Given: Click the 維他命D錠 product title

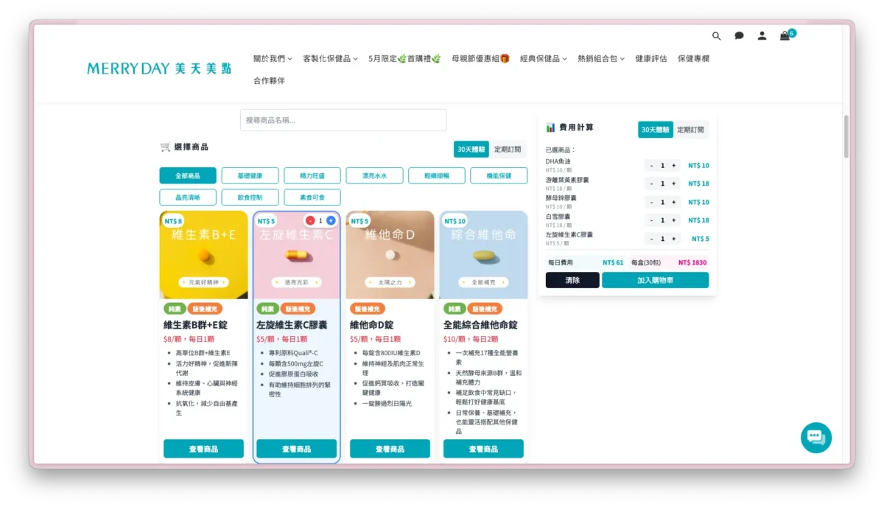Looking at the screenshot, I should pyautogui.click(x=372, y=325).
